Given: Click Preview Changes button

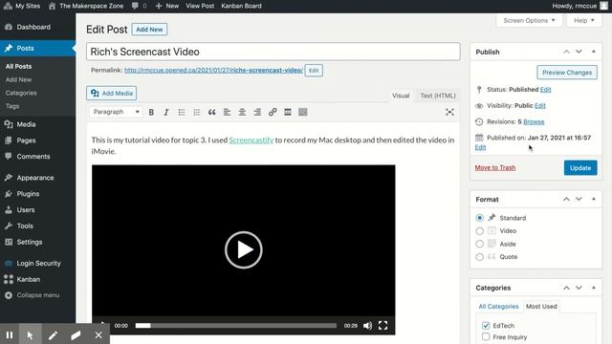Looking at the screenshot, I should click(567, 73).
